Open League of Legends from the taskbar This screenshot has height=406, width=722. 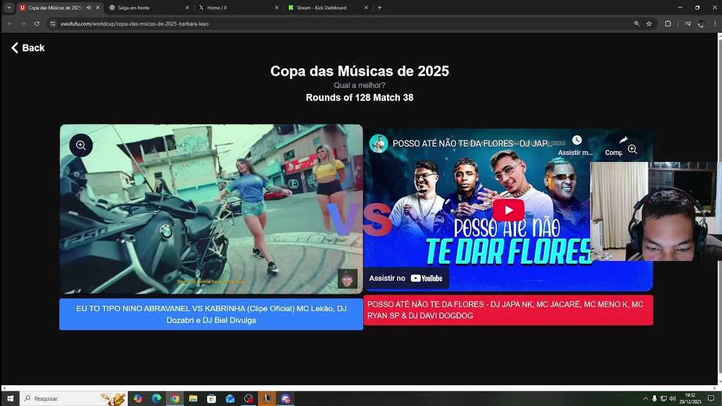(267, 399)
